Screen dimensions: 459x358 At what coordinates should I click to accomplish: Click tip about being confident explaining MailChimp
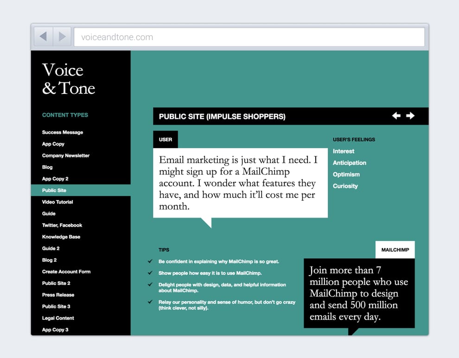tap(219, 262)
